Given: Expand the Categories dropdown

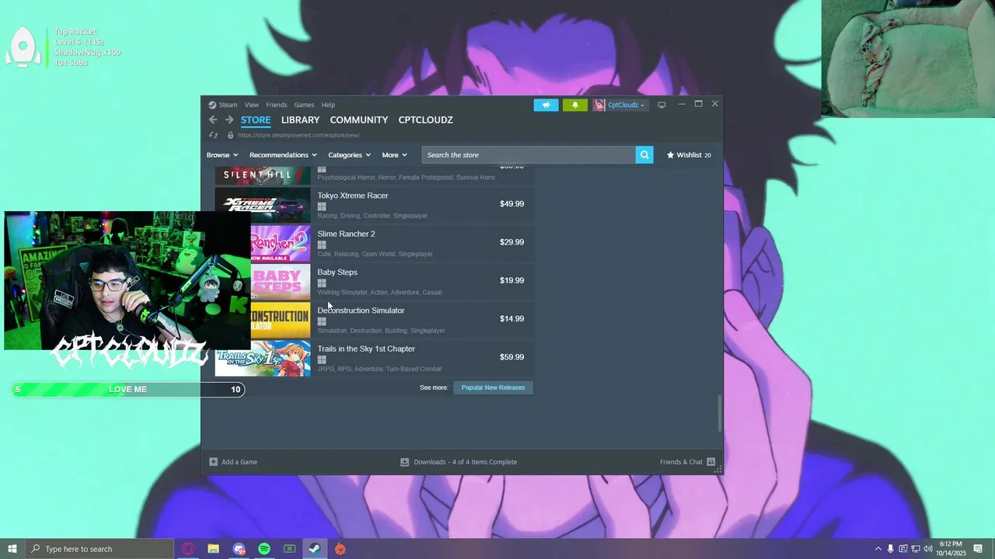Looking at the screenshot, I should [349, 155].
